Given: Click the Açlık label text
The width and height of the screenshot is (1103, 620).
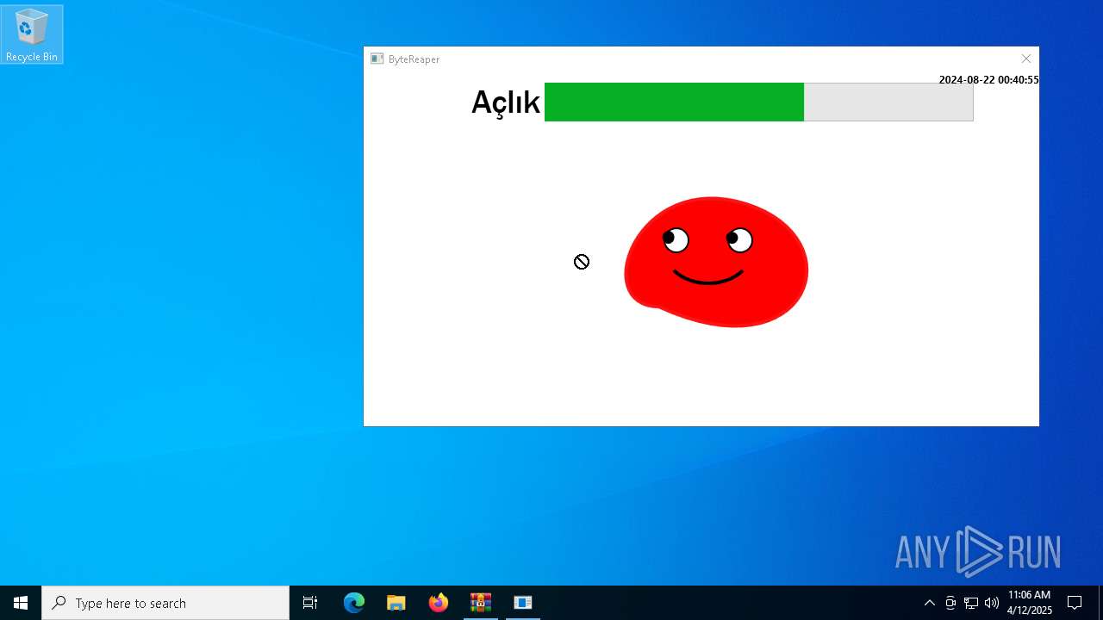Looking at the screenshot, I should pos(505,102).
